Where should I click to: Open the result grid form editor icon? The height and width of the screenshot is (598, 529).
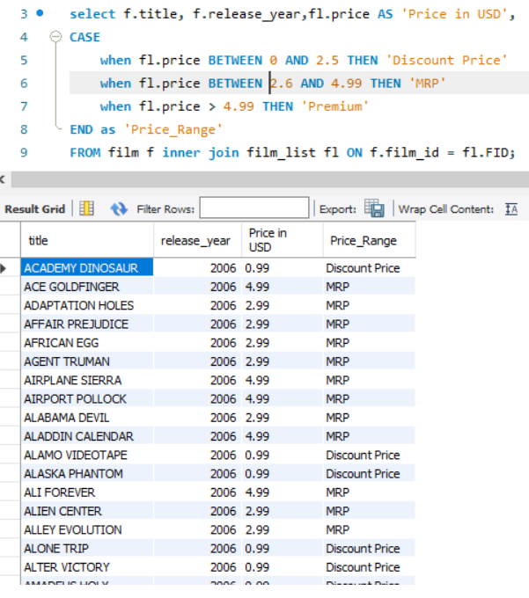86,208
